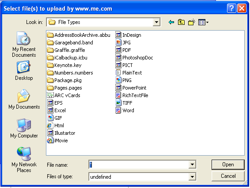Select the PowerPoint file name

point(134,88)
